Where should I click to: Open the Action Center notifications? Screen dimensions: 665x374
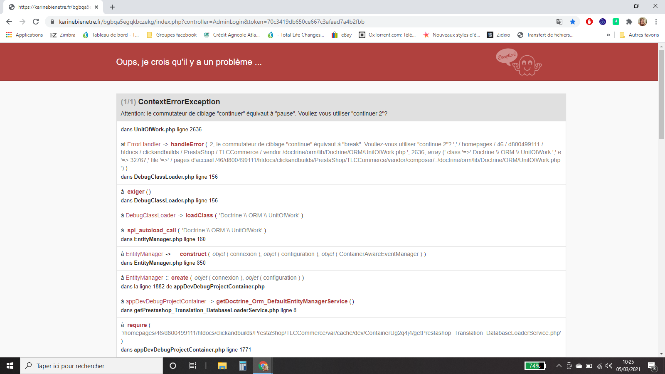(652, 366)
